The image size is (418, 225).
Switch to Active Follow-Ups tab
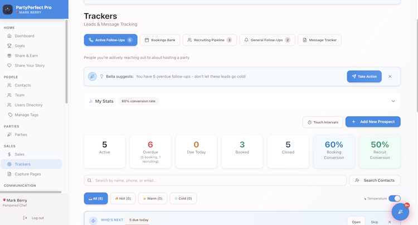pos(111,40)
